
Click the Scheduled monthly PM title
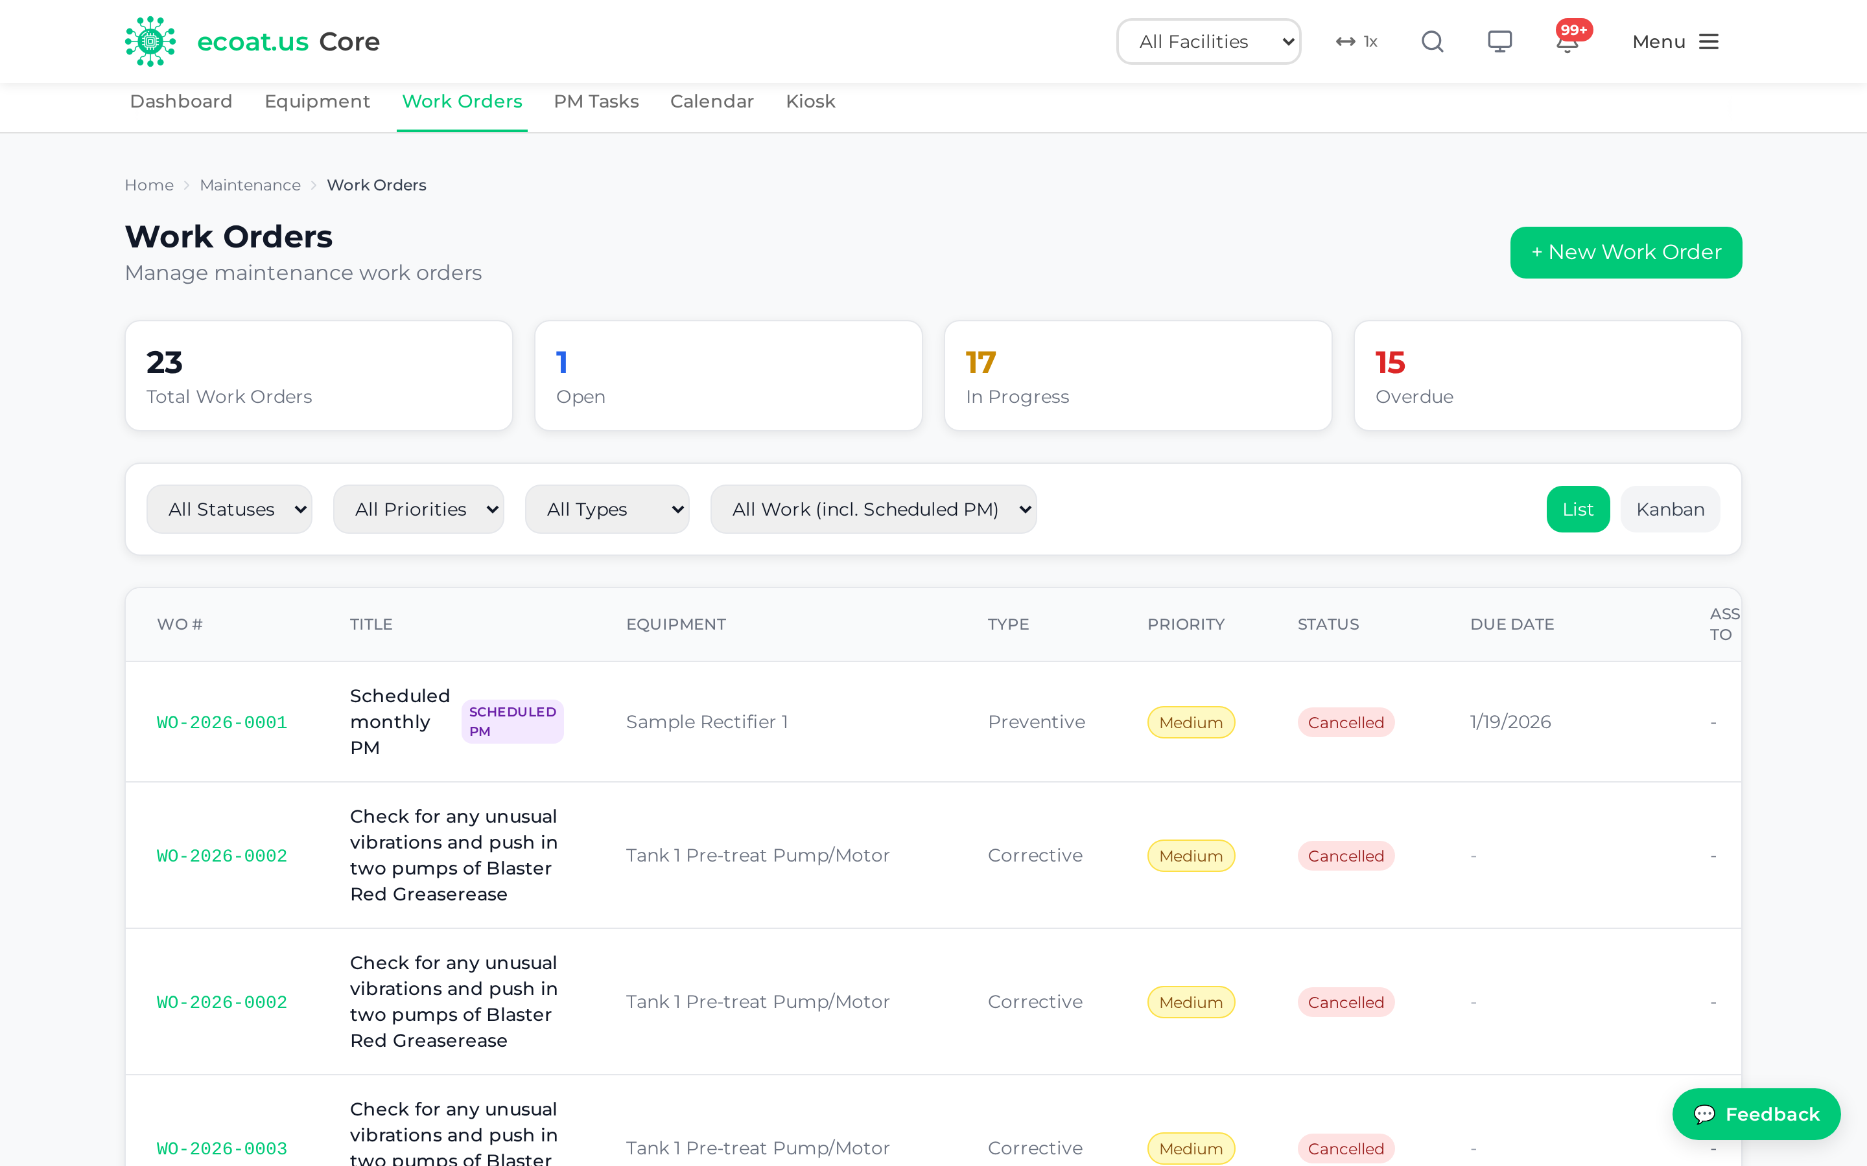point(399,722)
